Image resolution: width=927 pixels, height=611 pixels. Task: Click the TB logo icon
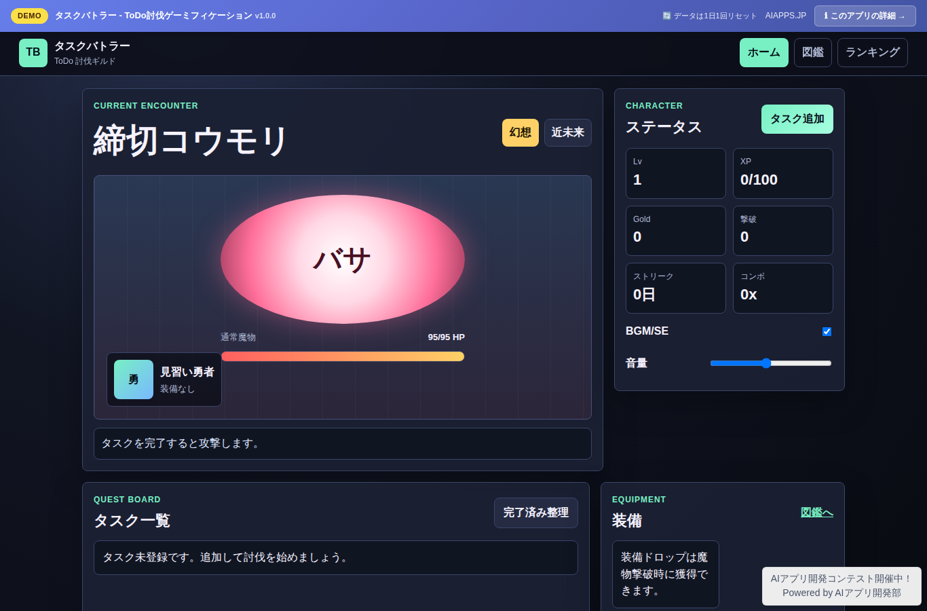(x=33, y=53)
